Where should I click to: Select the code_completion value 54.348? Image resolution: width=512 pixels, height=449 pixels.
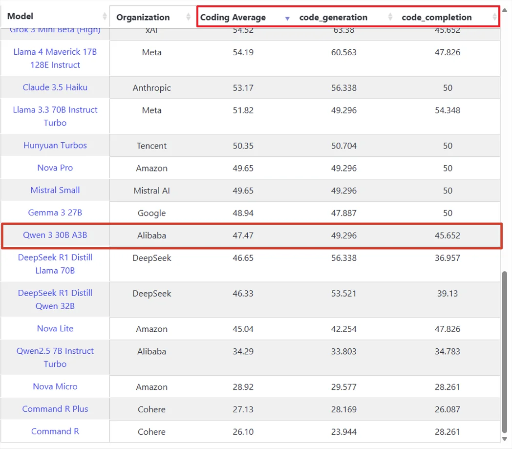point(448,110)
